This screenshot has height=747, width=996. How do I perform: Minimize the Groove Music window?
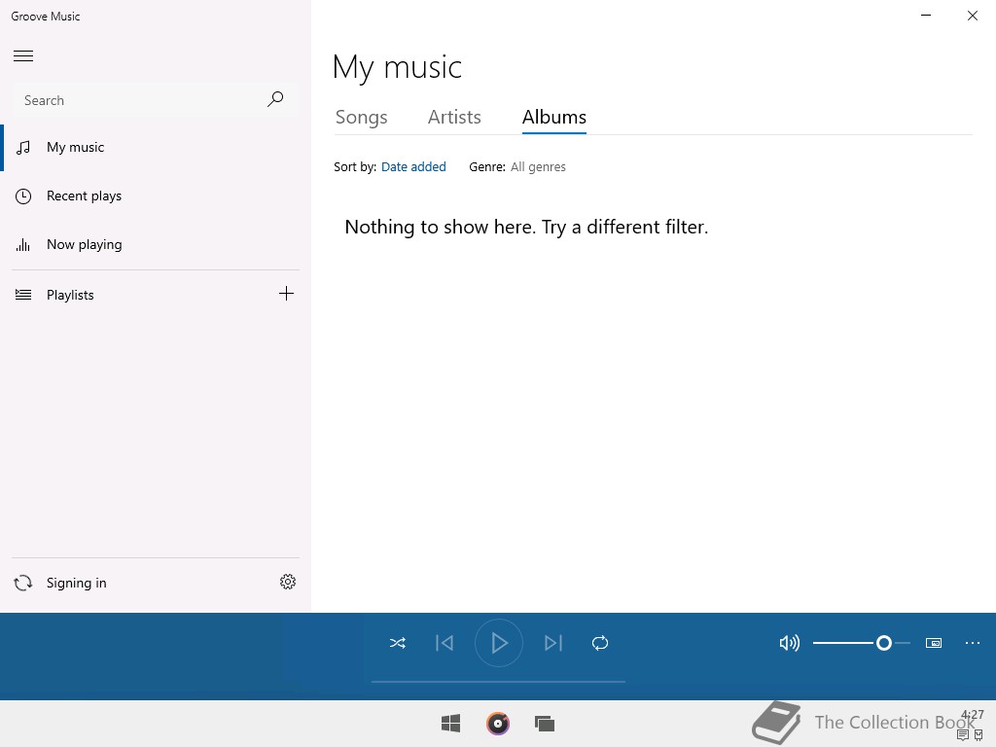[x=926, y=16]
